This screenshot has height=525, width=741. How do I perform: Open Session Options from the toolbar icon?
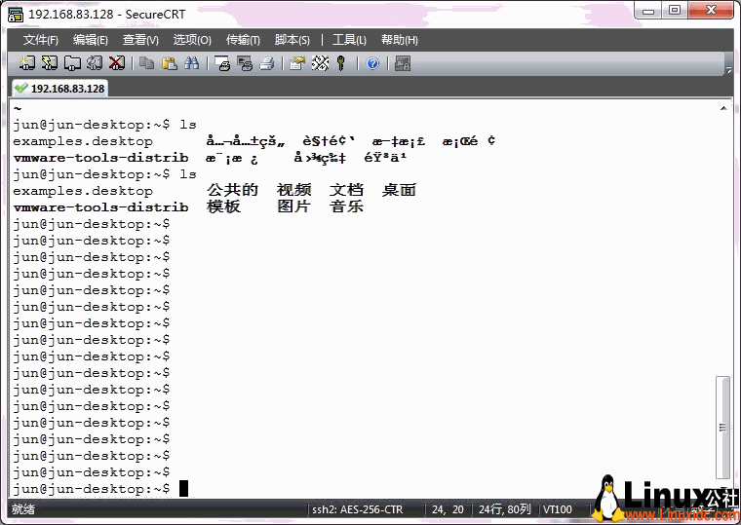click(x=297, y=63)
